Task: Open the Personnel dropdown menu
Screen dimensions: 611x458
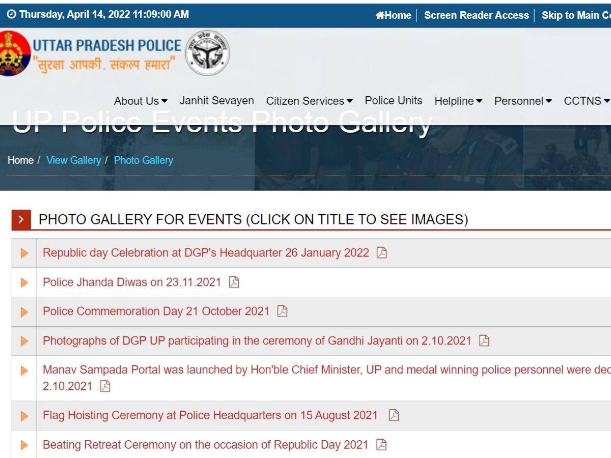Action: point(523,101)
